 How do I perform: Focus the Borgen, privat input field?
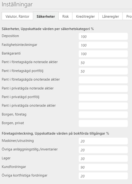pyautogui.click(x=103, y=123)
